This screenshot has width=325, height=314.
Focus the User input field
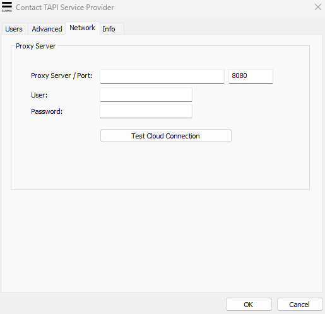(146, 95)
